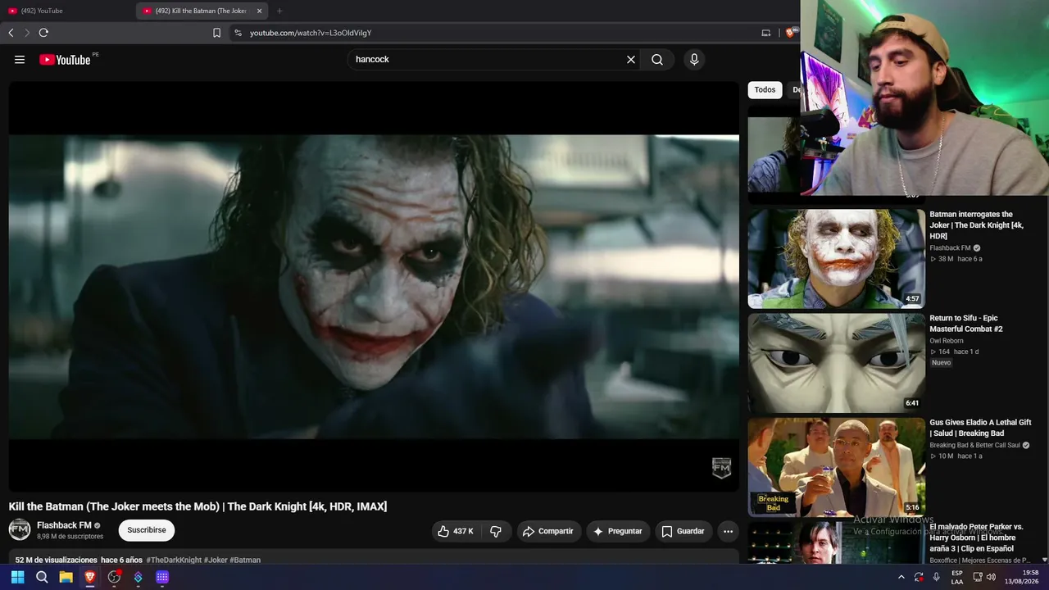Go forward in browser history

(26, 33)
